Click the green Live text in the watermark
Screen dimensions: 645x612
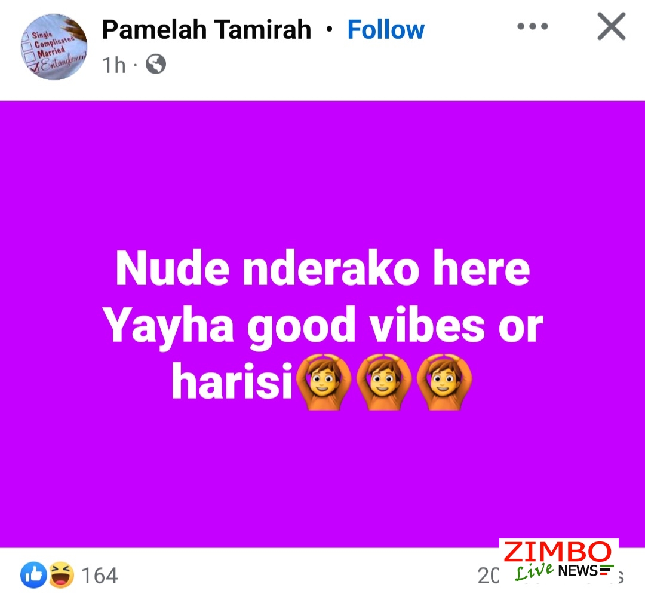[x=535, y=571]
